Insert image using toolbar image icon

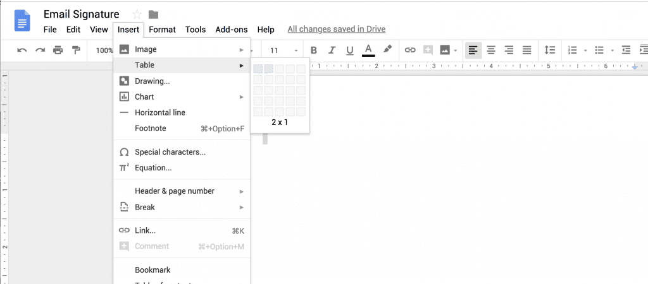pos(445,50)
